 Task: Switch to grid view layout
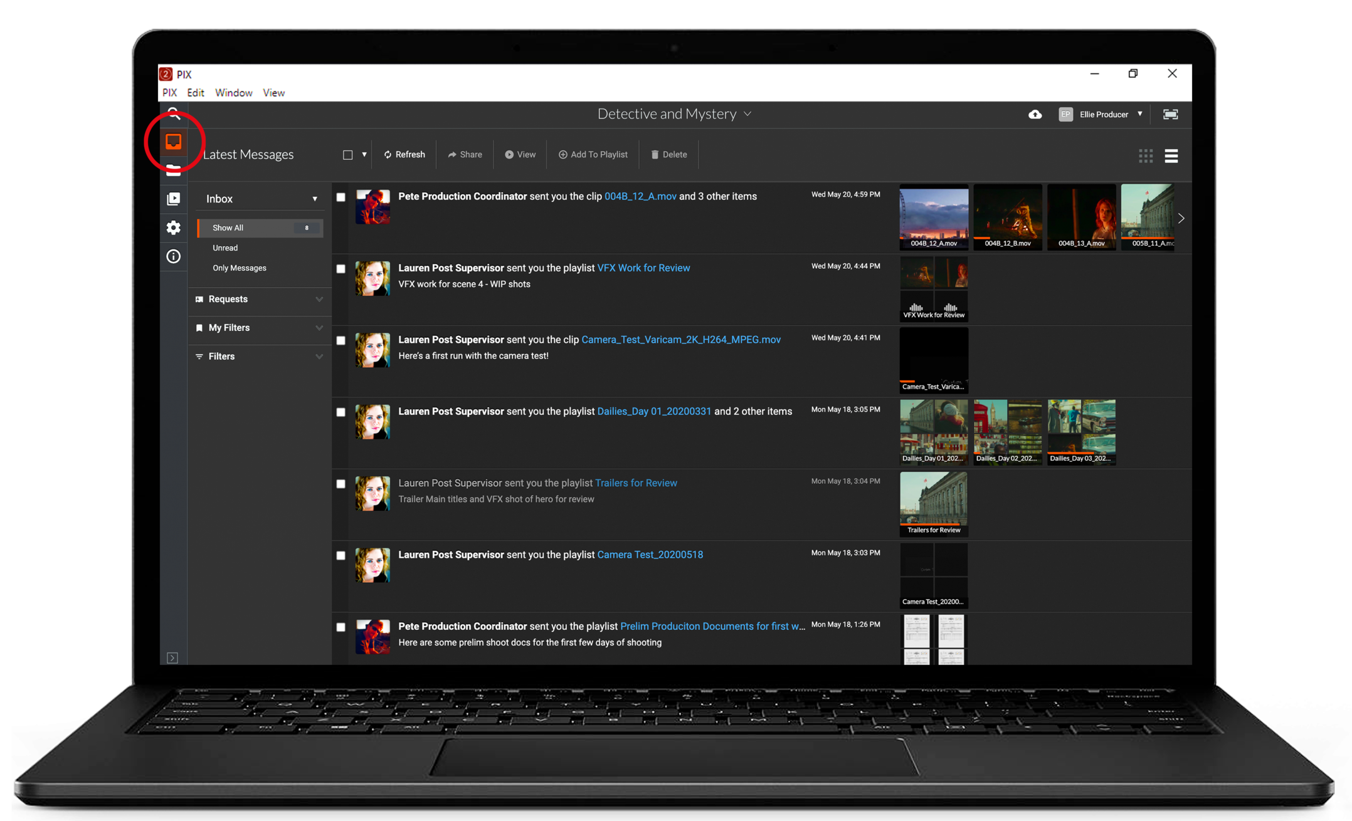(x=1145, y=155)
